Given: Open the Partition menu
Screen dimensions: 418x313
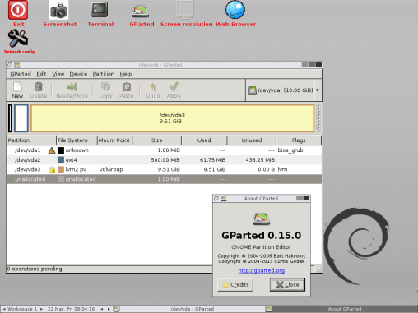Looking at the screenshot, I should [x=104, y=74].
